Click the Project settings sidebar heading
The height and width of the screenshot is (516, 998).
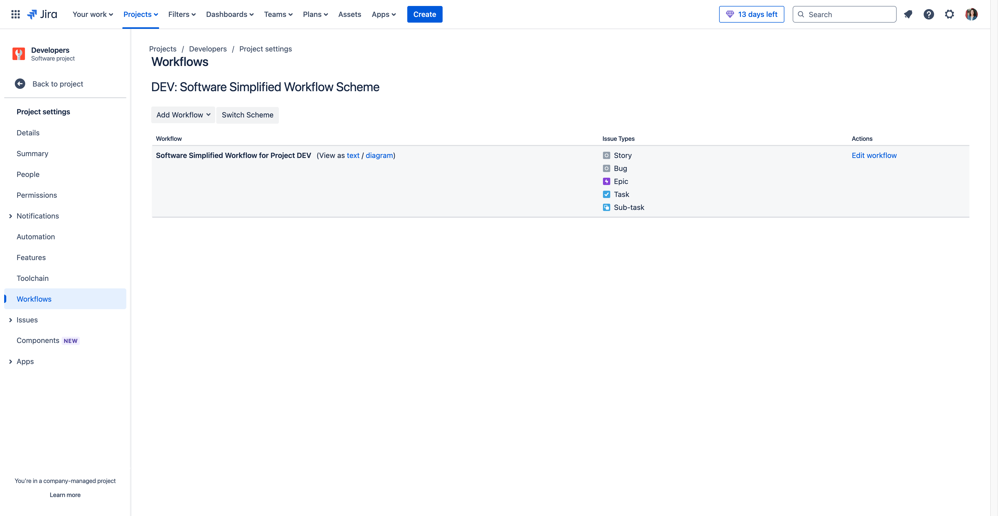pos(43,112)
